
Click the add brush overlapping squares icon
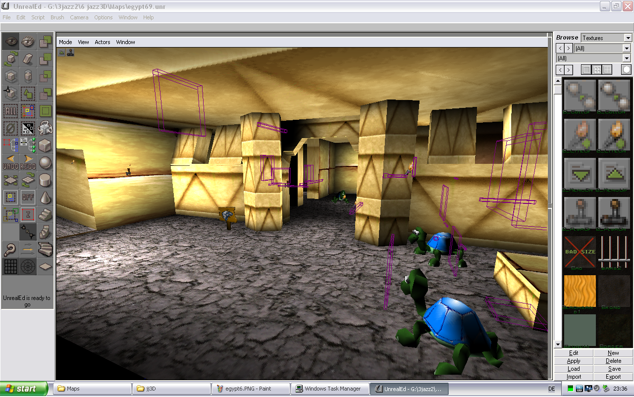click(x=45, y=42)
